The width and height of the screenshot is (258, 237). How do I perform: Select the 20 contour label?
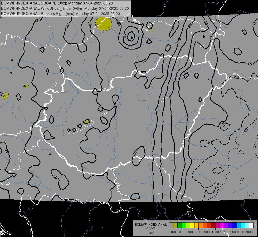coord(206,23)
